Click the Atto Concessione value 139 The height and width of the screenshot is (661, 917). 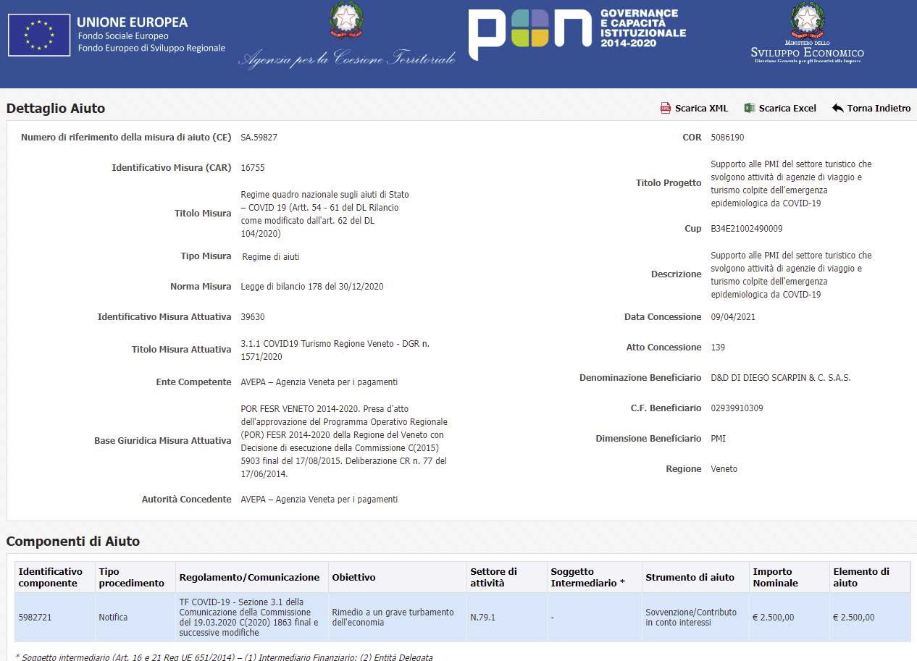tap(718, 348)
